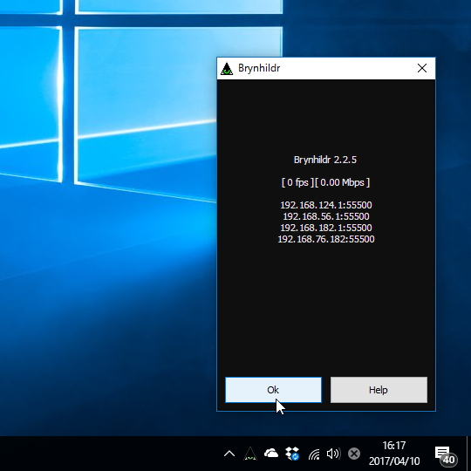
Task: Close the Brynhildr window
Action: click(422, 68)
